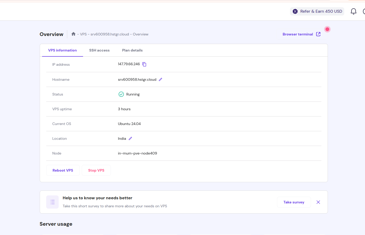The width and height of the screenshot is (365, 235).
Task: Open Refer & Earn 450 USD
Action: tap(321, 11)
